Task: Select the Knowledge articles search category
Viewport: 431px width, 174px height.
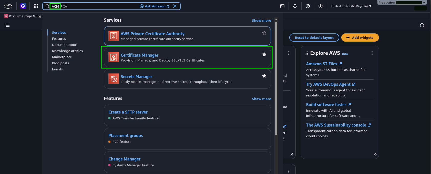Action: [x=67, y=51]
